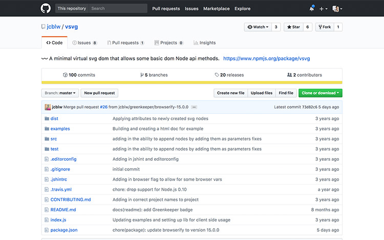Open the Branch: master selector
The height and width of the screenshot is (240, 384).
(60, 93)
